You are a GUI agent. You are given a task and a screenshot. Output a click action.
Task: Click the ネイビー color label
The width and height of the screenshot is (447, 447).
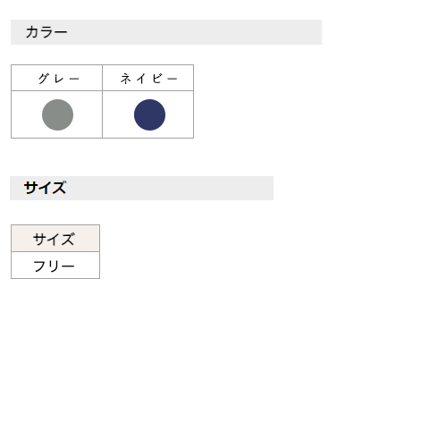[149, 79]
